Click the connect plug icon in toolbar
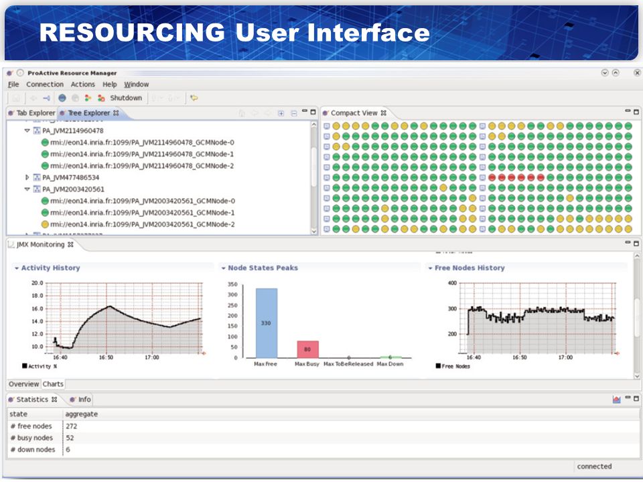Screen dimensions: 643x482 coord(46,98)
